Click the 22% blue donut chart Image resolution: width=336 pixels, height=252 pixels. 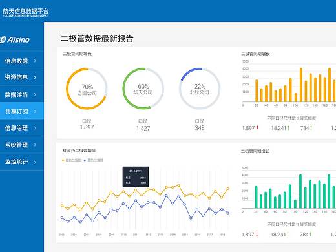[200, 89]
